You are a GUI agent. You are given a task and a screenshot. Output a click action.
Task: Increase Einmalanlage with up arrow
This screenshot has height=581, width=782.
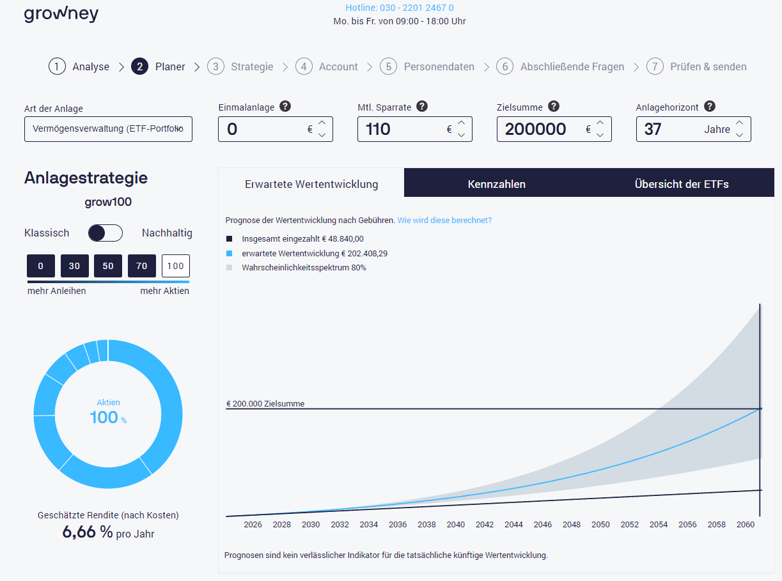[x=322, y=123]
